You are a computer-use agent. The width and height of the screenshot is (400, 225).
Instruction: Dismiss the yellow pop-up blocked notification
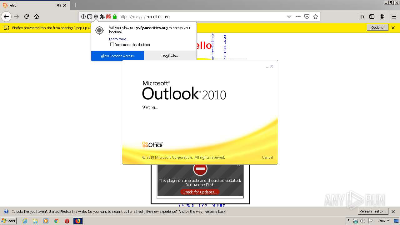(393, 28)
